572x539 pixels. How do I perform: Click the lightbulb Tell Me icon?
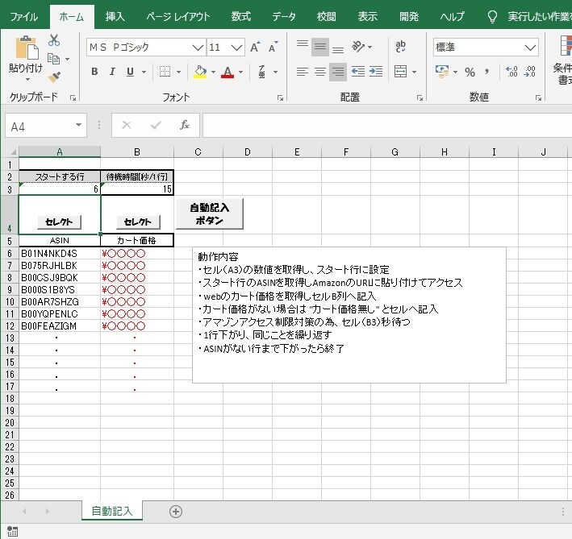(492, 17)
